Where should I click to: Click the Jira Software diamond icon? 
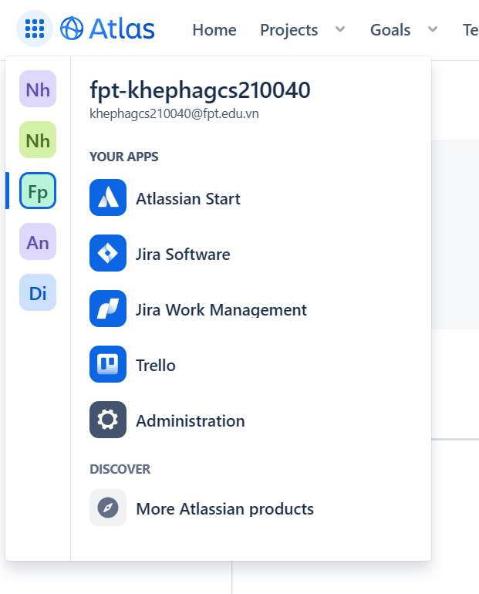tap(108, 253)
